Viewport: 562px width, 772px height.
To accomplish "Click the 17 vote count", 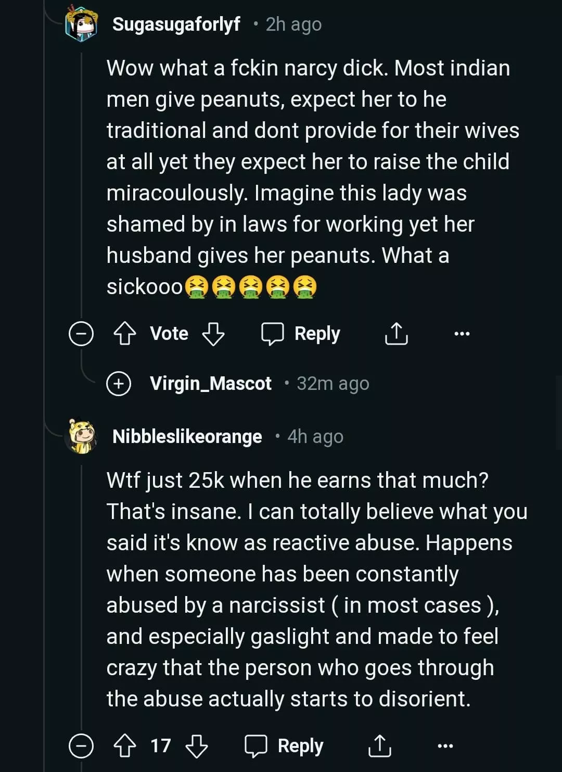I will [x=160, y=746].
